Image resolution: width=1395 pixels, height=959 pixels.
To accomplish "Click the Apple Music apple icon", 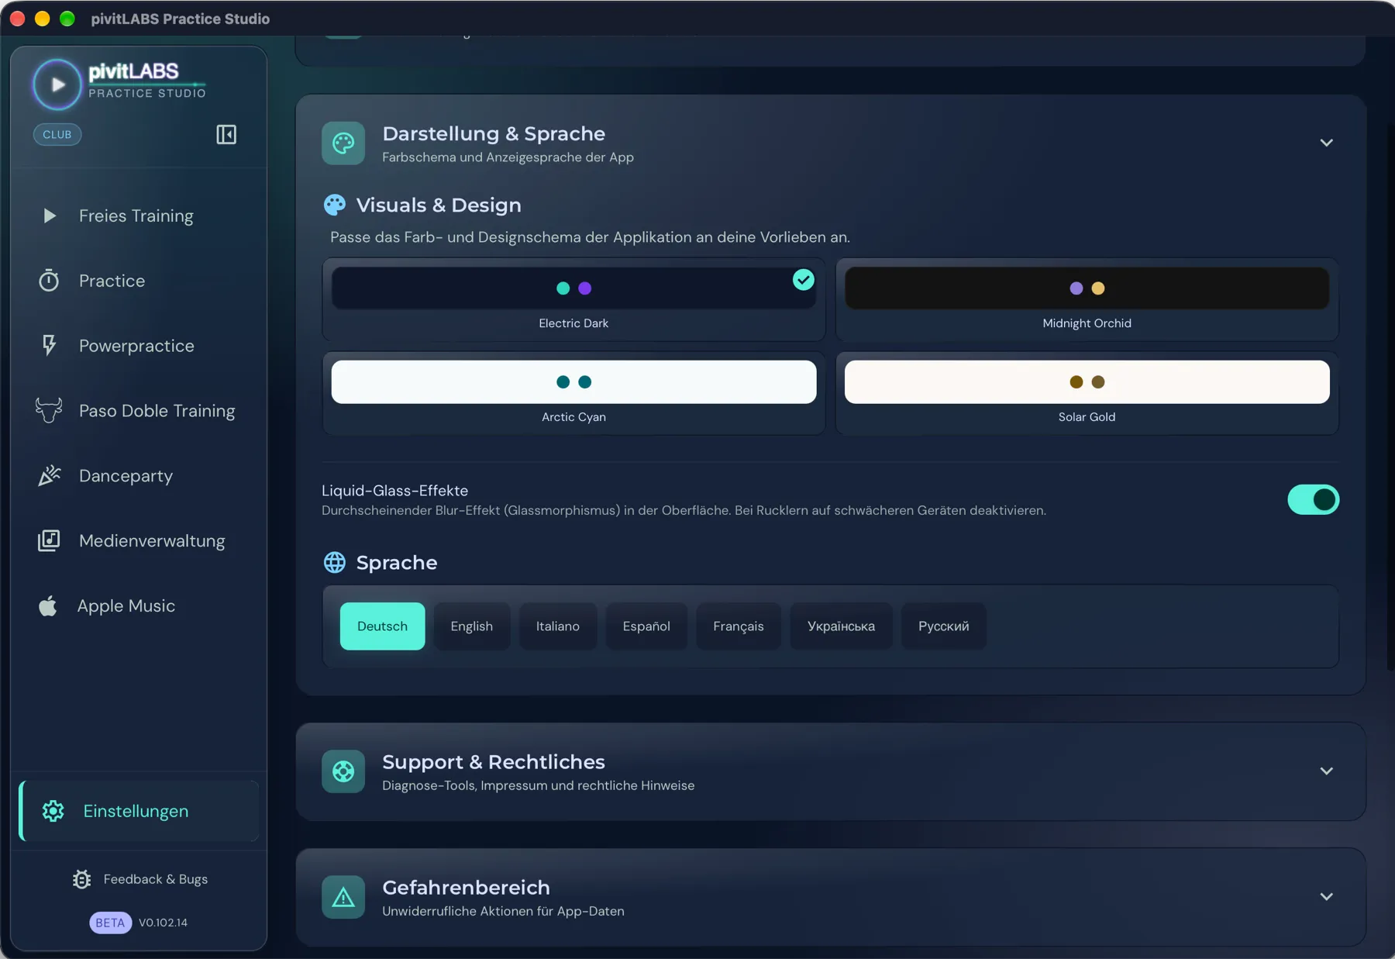I will click(48, 605).
